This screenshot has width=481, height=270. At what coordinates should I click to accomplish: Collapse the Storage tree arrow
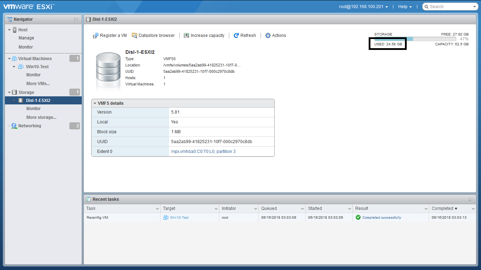9,92
